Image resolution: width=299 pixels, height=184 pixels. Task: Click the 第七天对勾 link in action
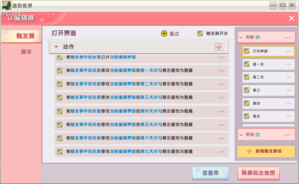(x=151, y=151)
